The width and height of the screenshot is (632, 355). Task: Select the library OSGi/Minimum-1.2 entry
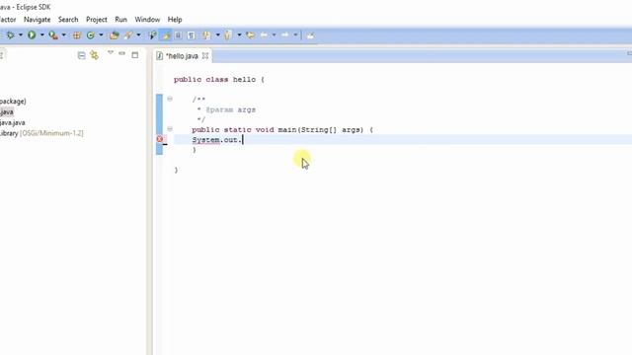(41, 133)
